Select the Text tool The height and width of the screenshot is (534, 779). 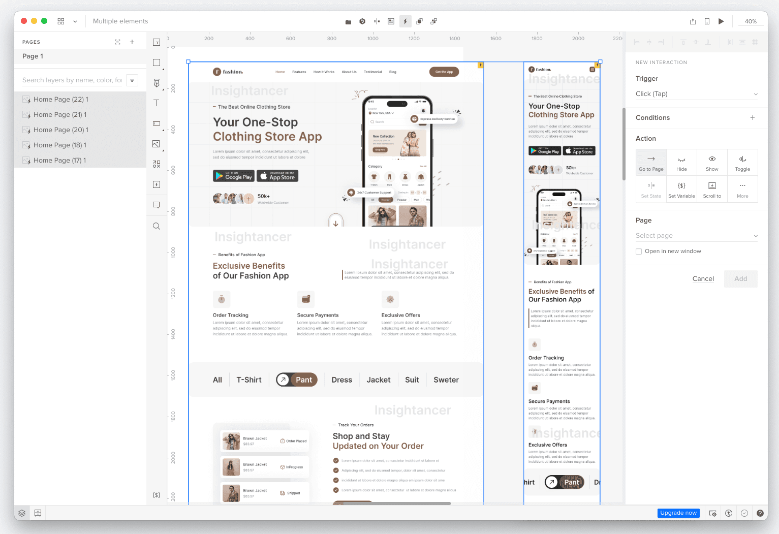pos(156,103)
